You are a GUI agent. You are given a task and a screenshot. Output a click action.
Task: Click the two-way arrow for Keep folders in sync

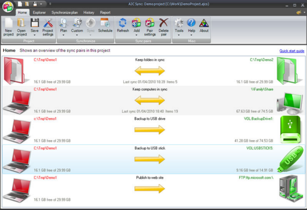150,71
